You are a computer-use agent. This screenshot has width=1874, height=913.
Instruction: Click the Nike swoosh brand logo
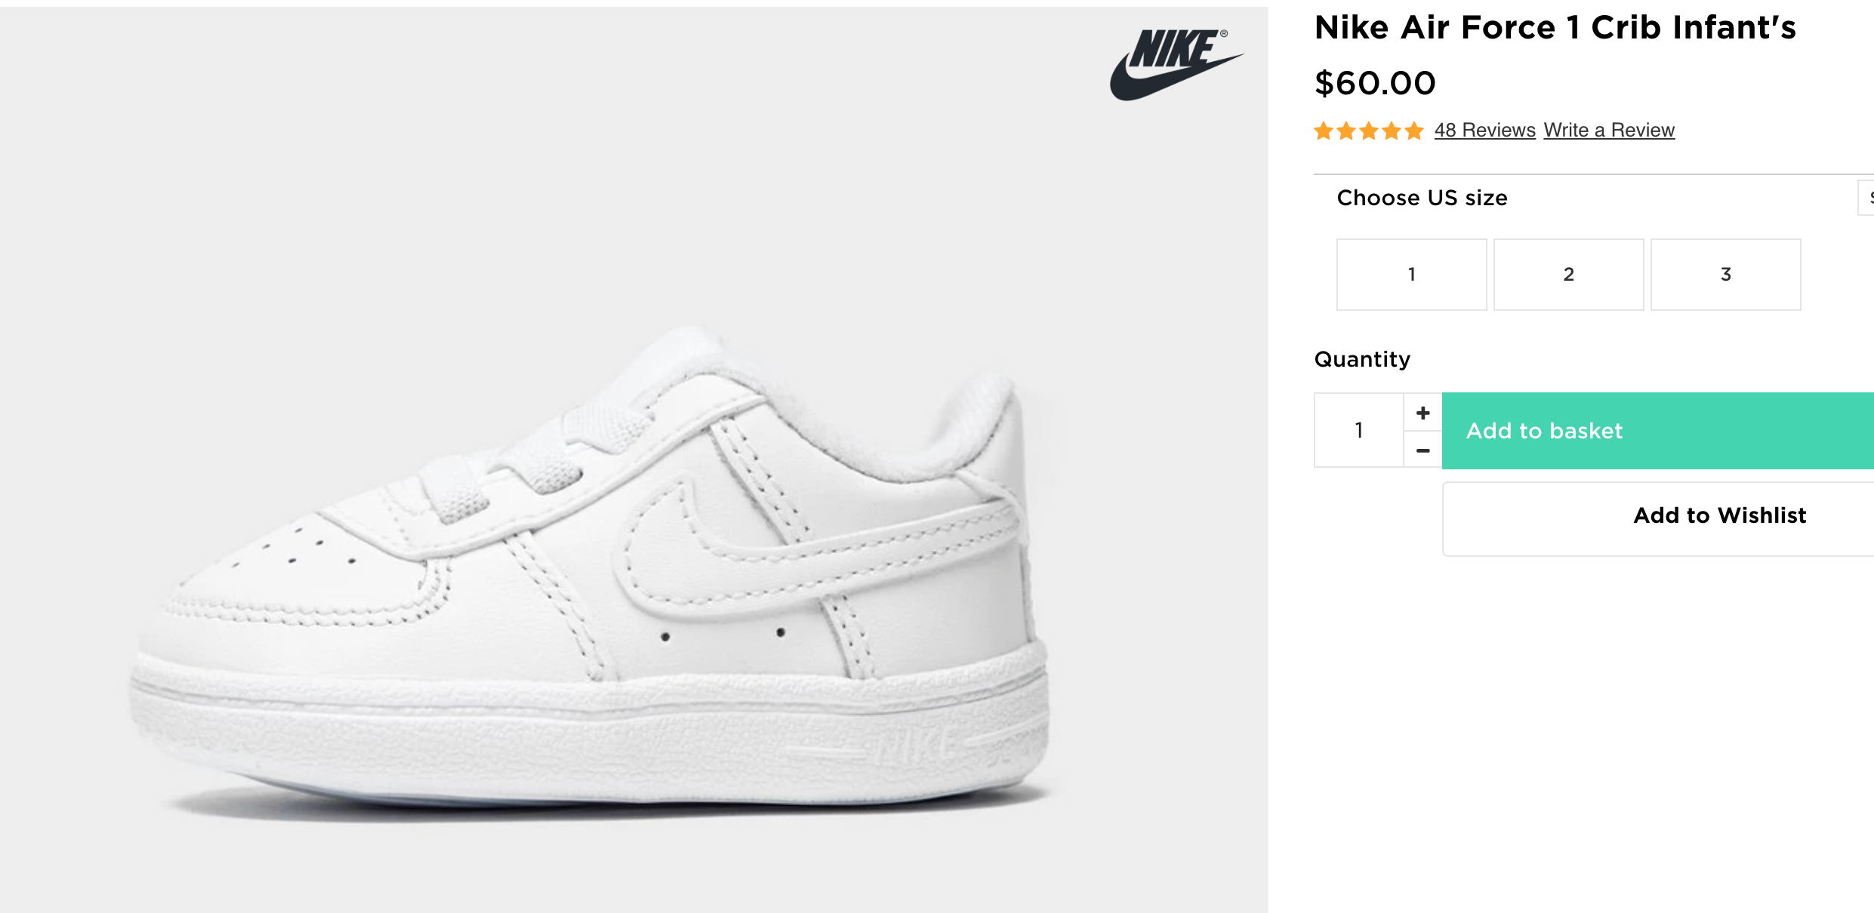pyautogui.click(x=1174, y=64)
